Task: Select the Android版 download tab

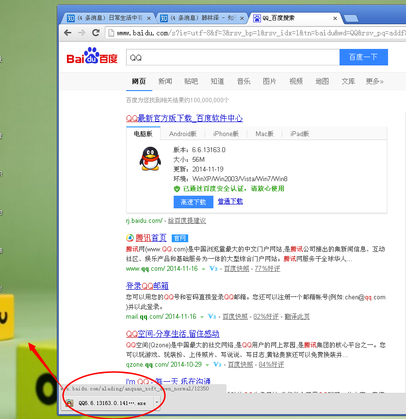Action: pos(183,134)
